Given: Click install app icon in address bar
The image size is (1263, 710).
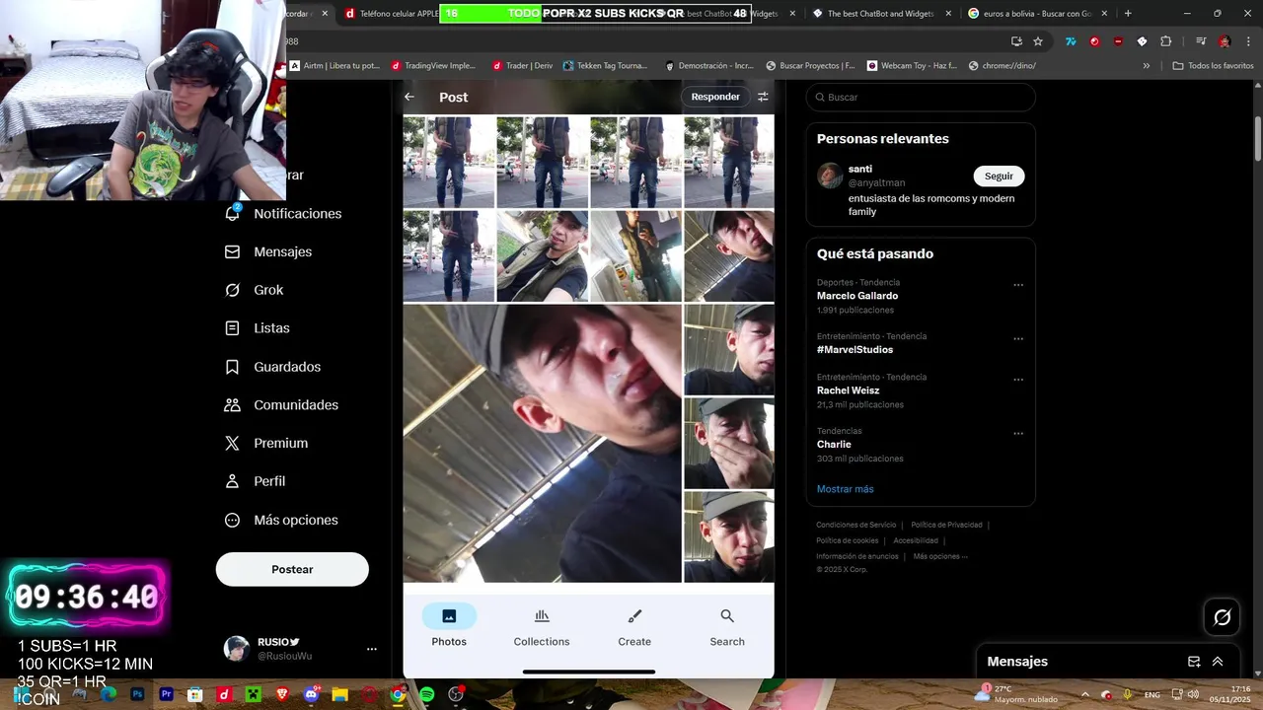Looking at the screenshot, I should (x=1016, y=41).
